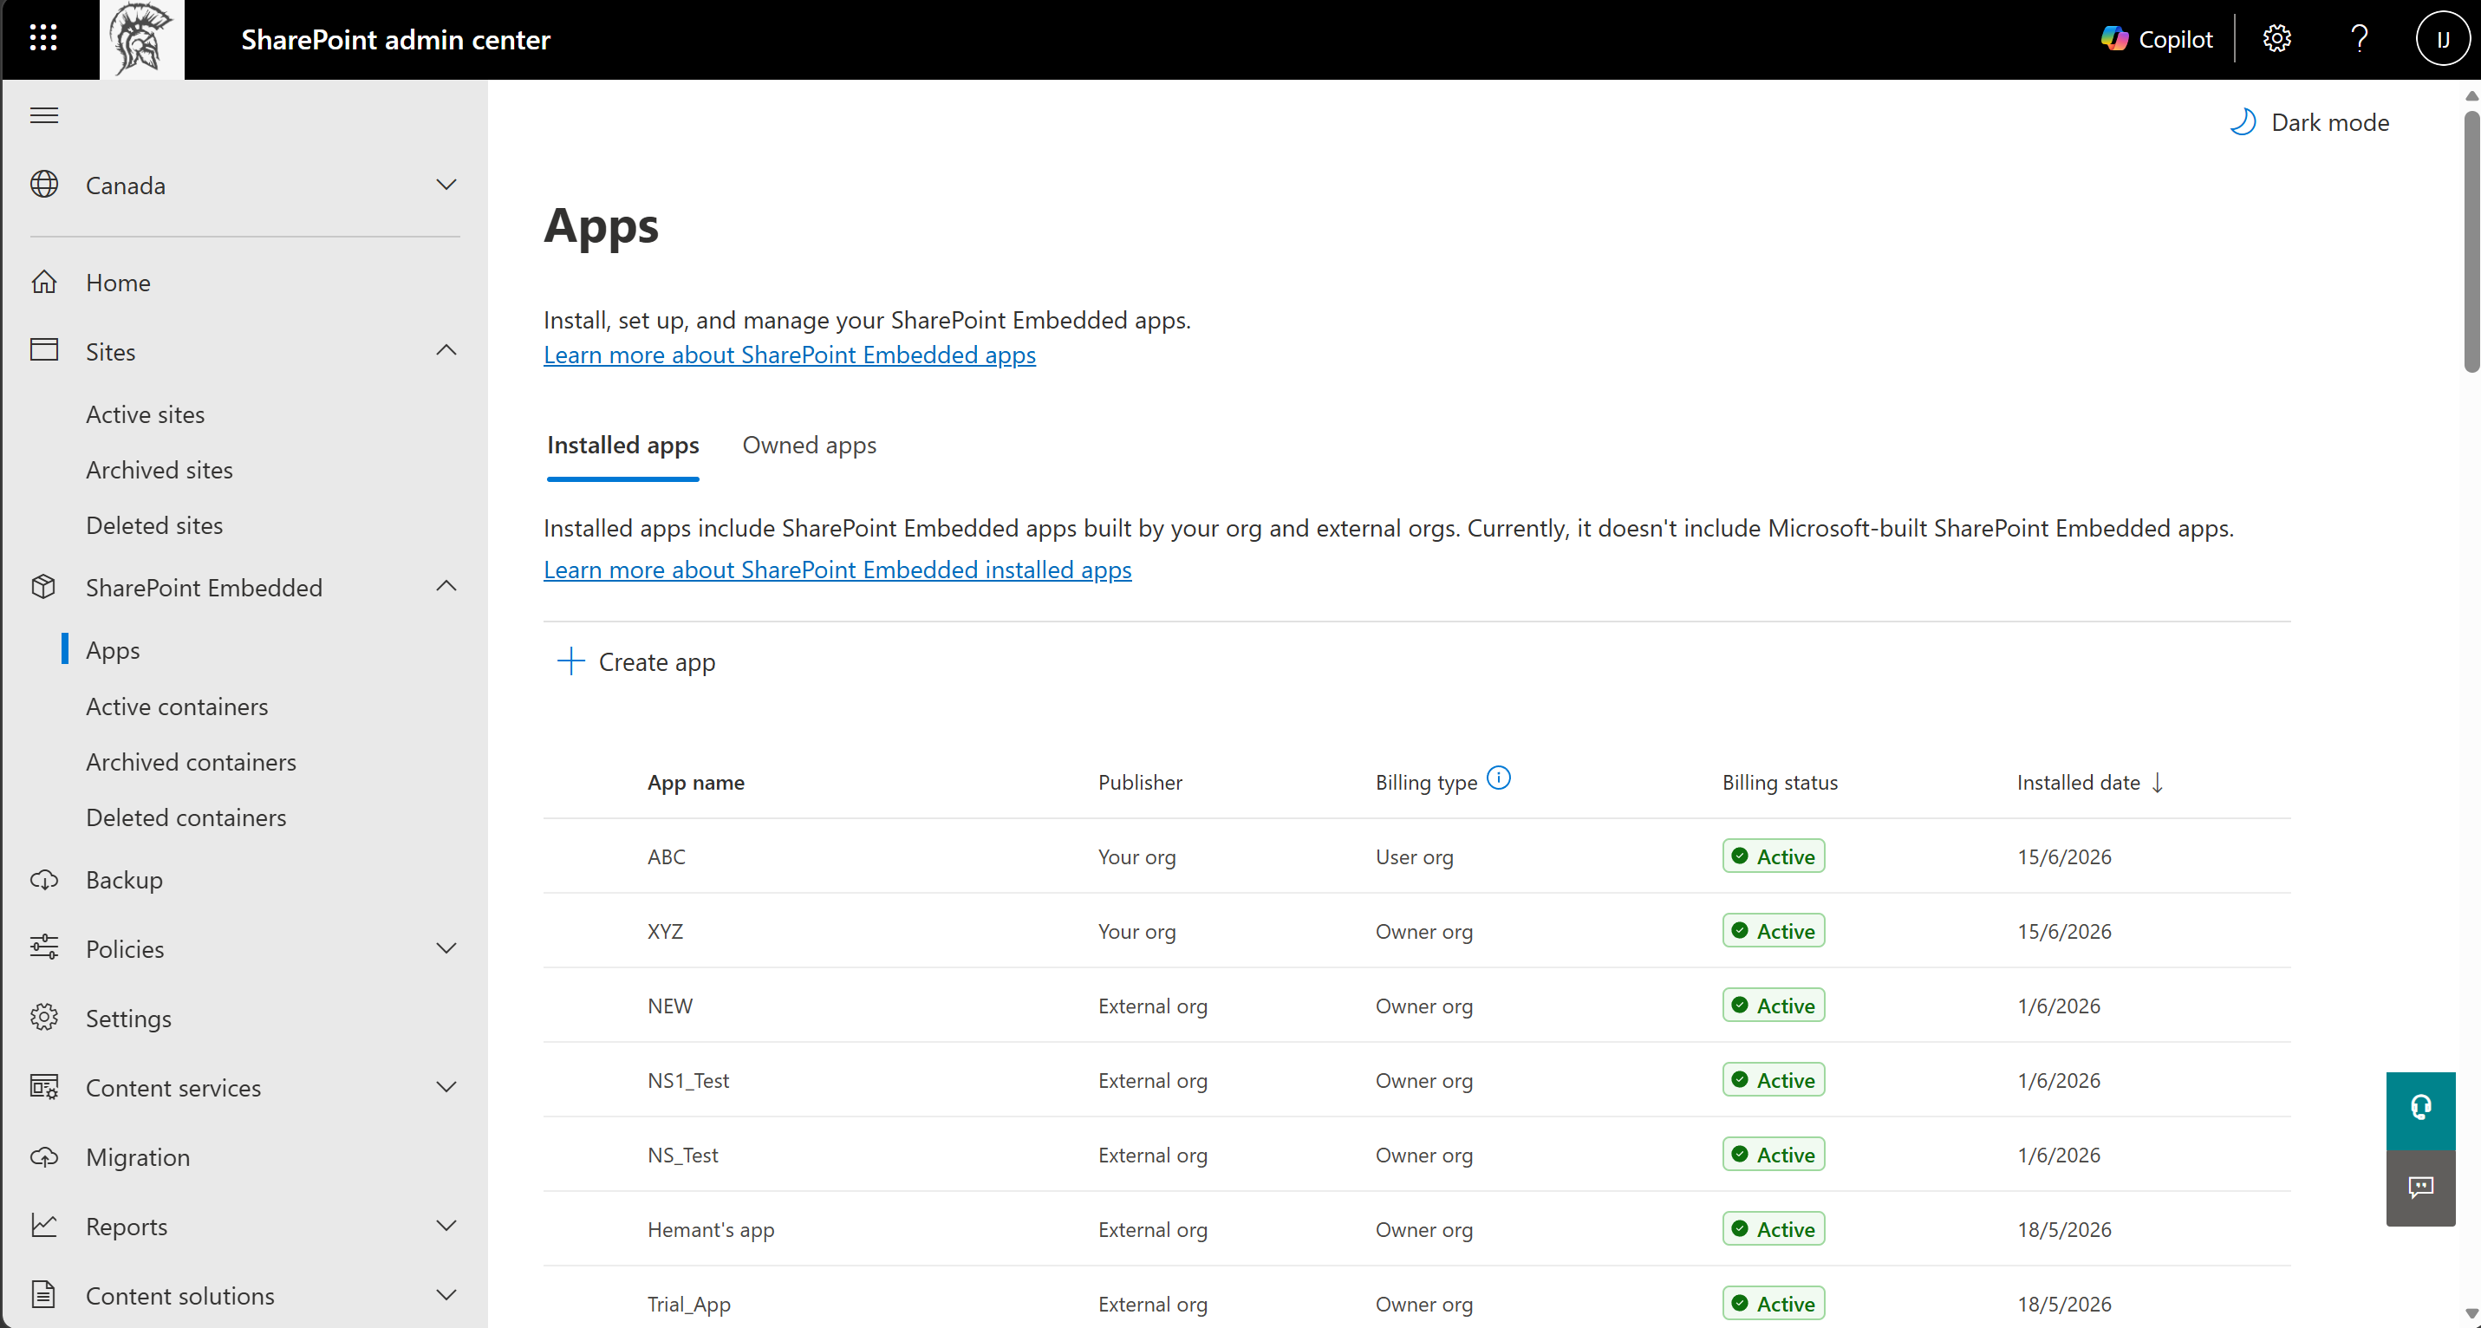The width and height of the screenshot is (2481, 1328).
Task: Click User org billing type for ABC
Action: 1414,857
